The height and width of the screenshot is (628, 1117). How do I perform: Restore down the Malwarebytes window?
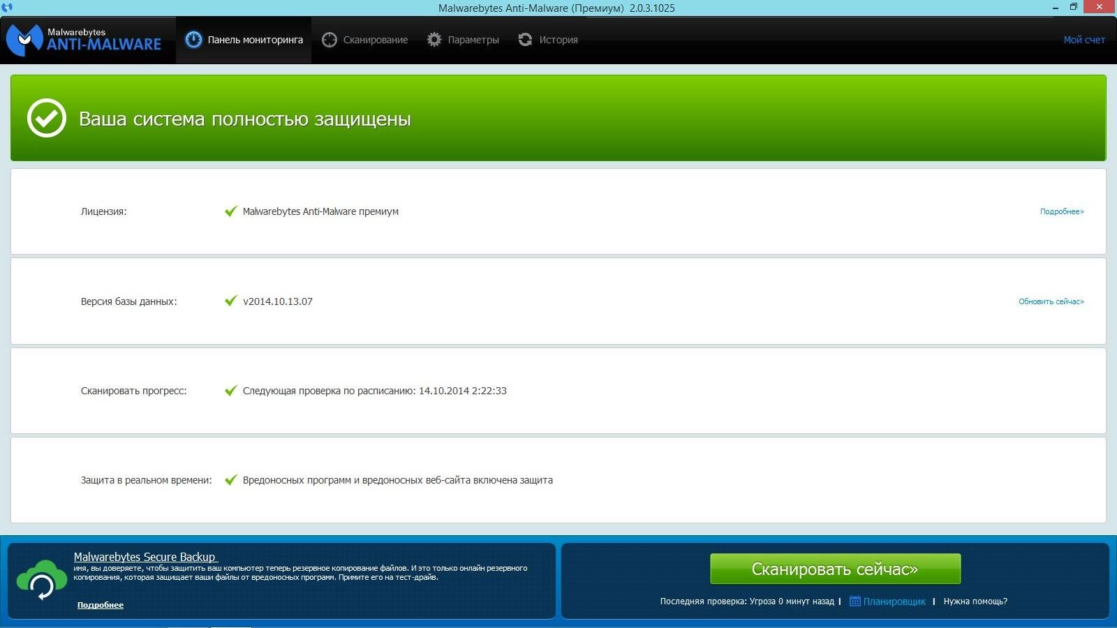tap(1074, 8)
